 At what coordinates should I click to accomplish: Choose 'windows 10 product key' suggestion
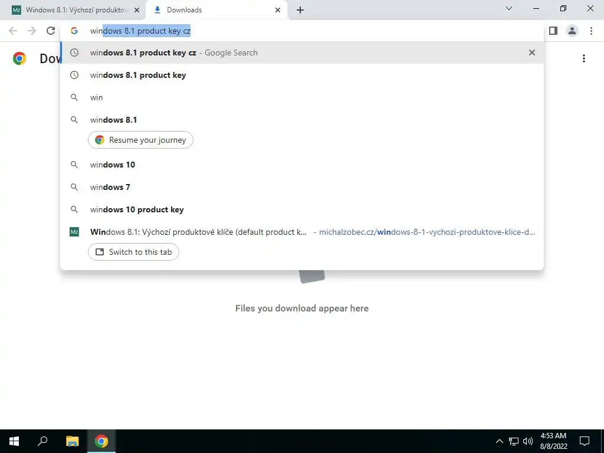302,209
